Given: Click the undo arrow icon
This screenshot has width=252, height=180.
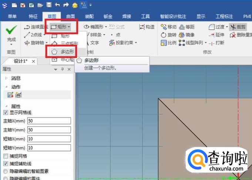Looking at the screenshot, I should 57,5.
